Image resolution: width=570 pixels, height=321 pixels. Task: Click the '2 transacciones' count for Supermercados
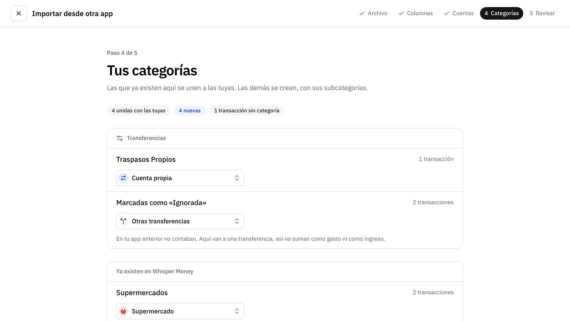click(433, 292)
